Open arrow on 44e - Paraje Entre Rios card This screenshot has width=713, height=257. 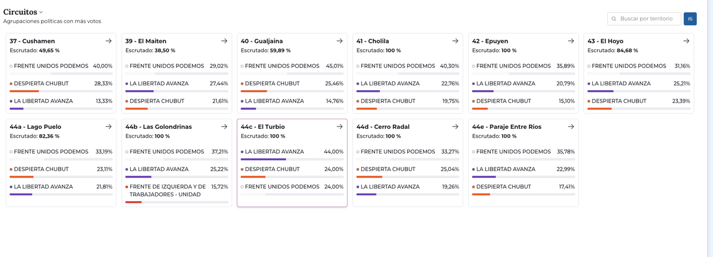pos(571,126)
